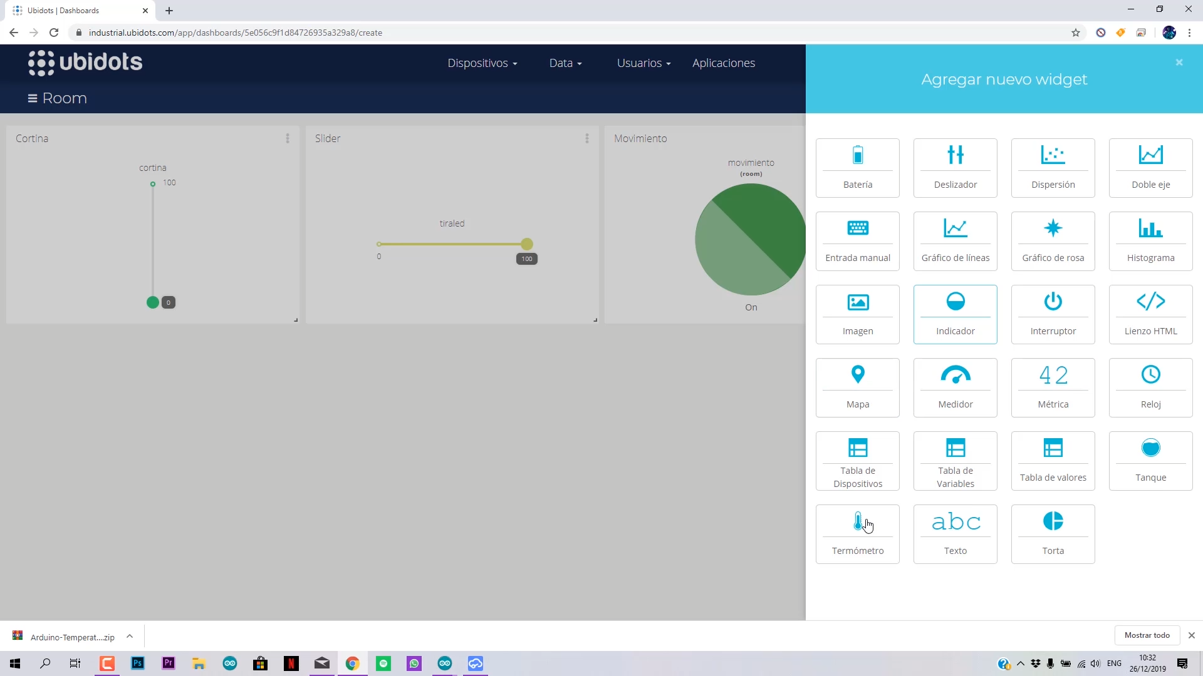Open Spotify from the taskbar
Screen dimensions: 1203x676
tap(383, 663)
